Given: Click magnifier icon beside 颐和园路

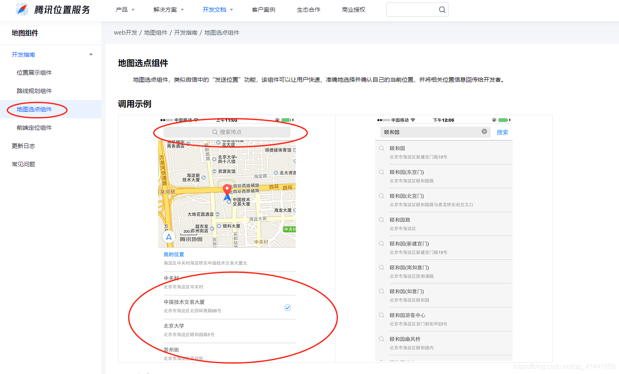Looking at the screenshot, I should click(381, 219).
